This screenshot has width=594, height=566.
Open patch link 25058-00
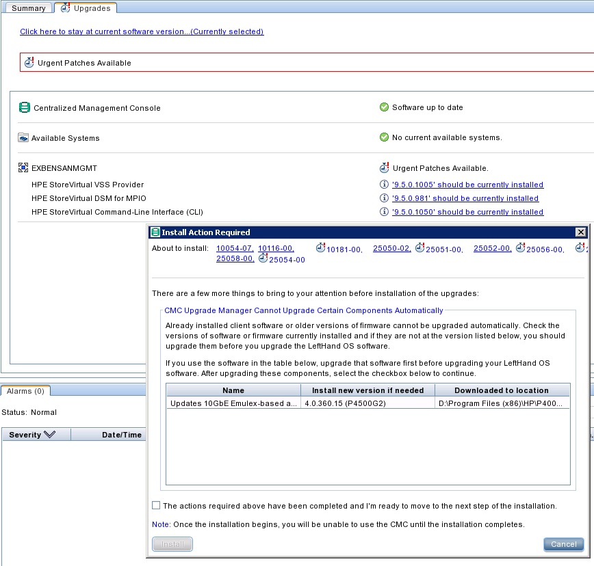[235, 258]
